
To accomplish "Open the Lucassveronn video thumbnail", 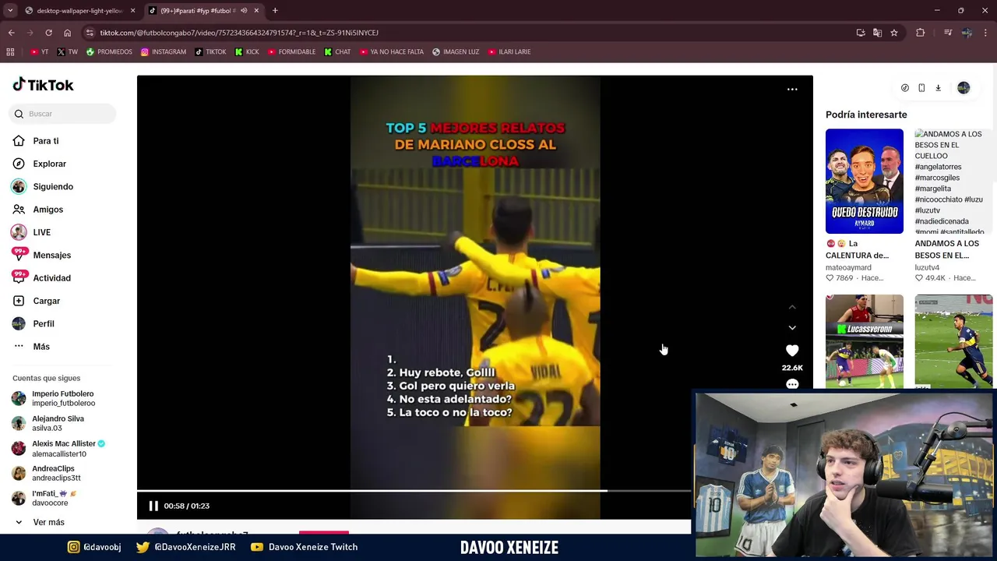I will [865, 341].
